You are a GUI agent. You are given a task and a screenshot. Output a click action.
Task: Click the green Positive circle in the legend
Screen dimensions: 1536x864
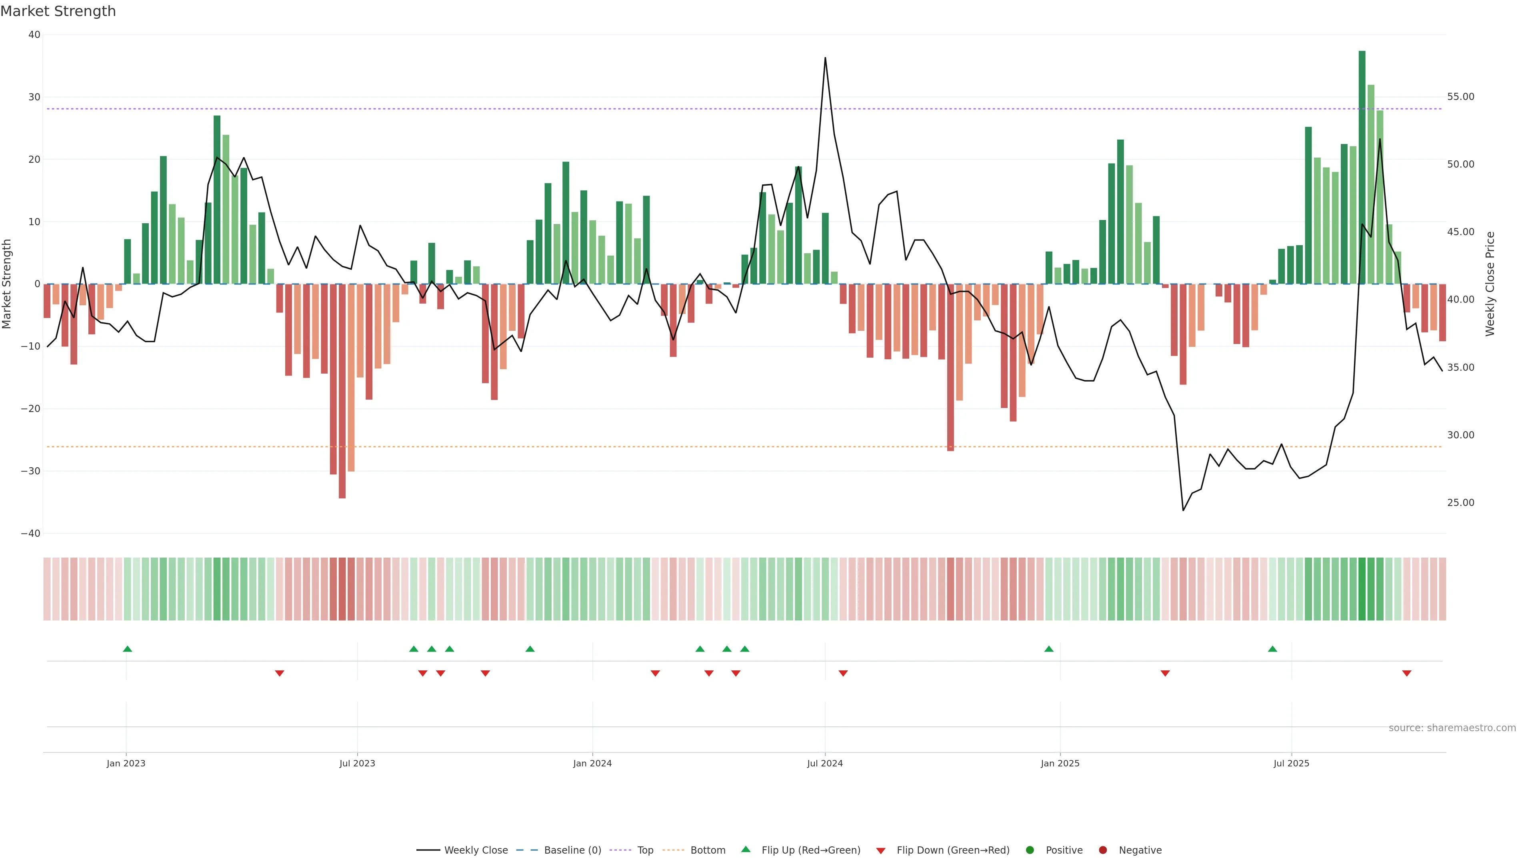coord(1030,850)
